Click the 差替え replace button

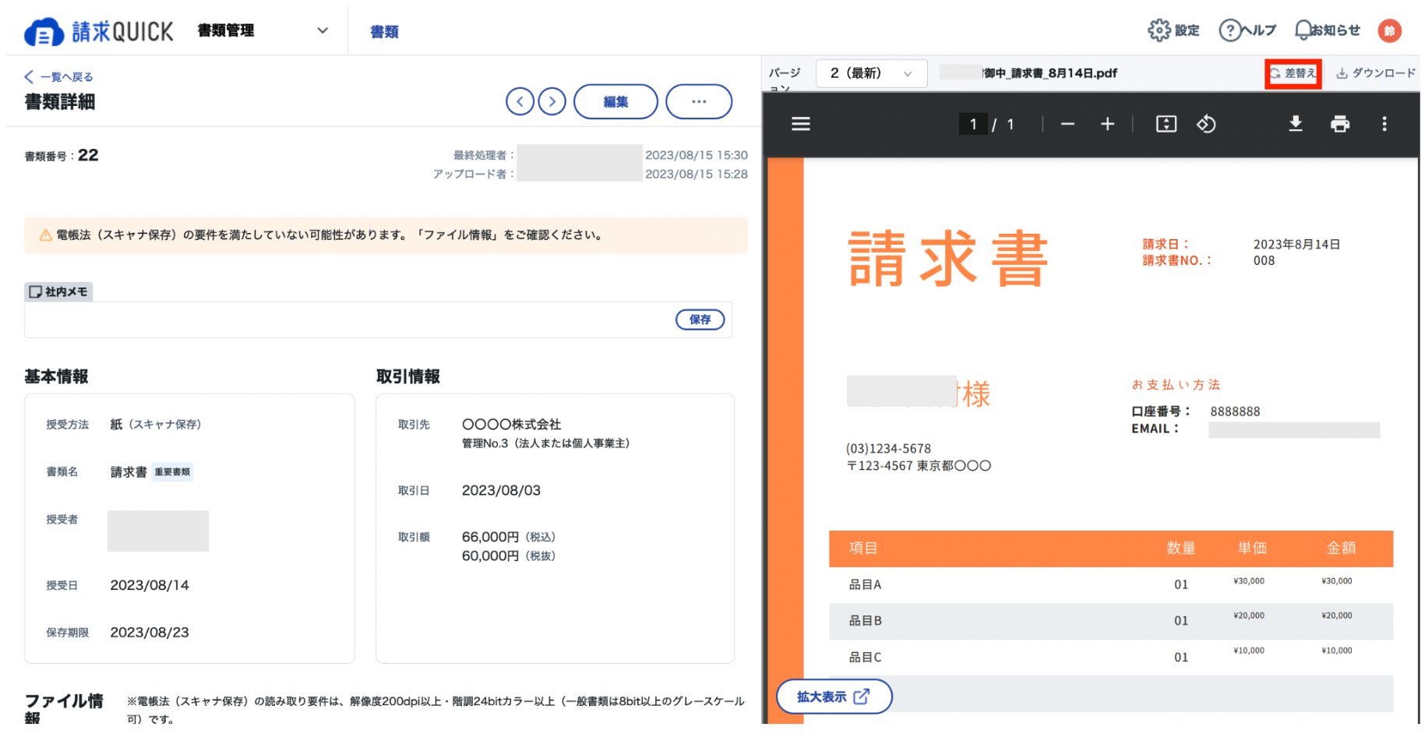tap(1293, 73)
